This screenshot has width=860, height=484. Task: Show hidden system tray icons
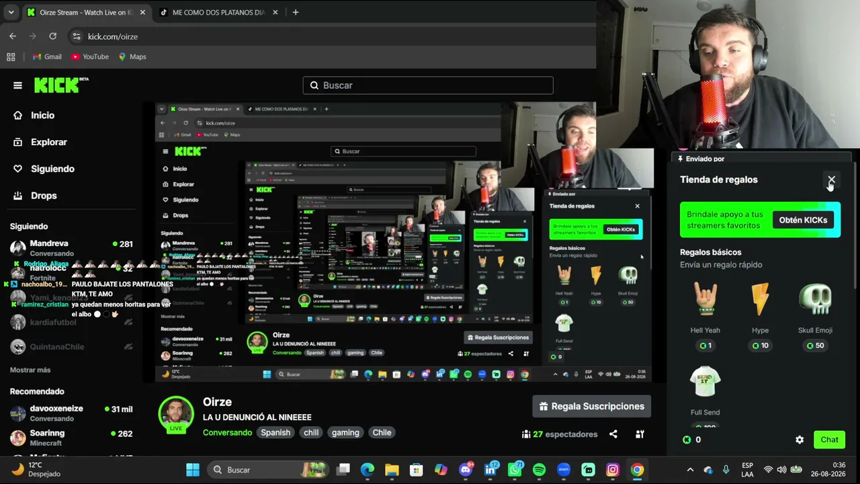(690, 470)
